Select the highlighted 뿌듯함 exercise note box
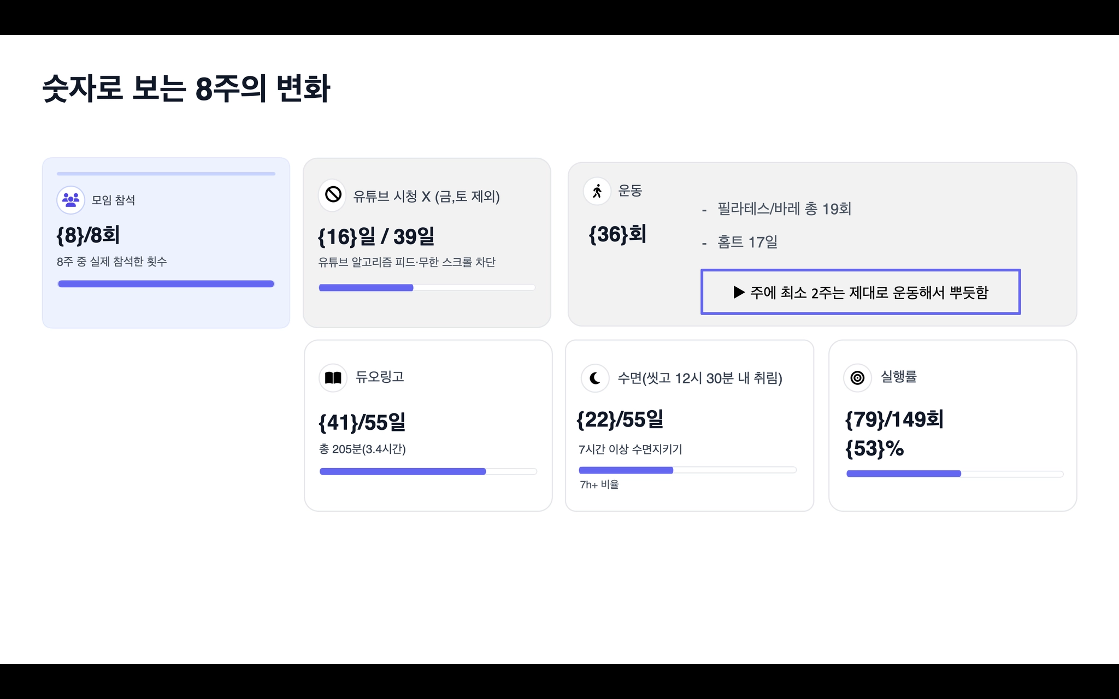Screen dimensions: 1119x699 pyautogui.click(x=861, y=292)
